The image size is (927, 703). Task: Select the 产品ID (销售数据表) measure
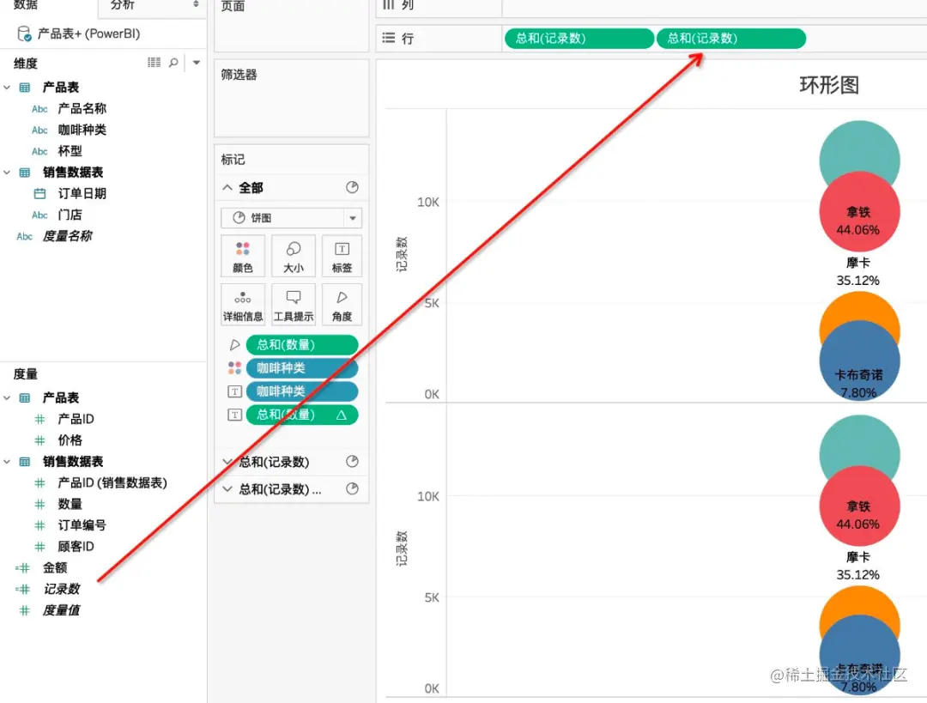(112, 483)
